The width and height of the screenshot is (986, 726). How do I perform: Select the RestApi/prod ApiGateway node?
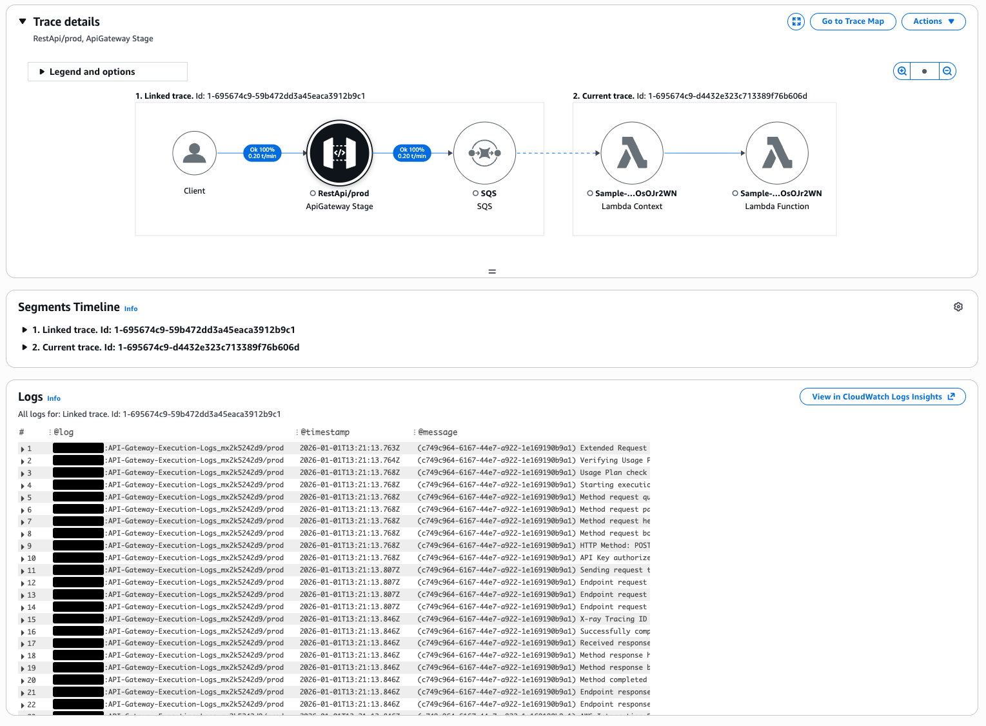click(x=339, y=153)
